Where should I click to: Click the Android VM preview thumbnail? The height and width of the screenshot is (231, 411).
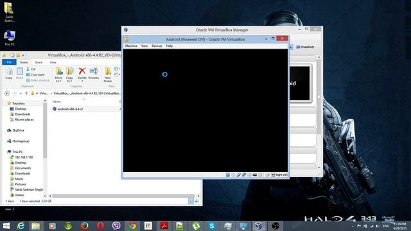coord(300,83)
